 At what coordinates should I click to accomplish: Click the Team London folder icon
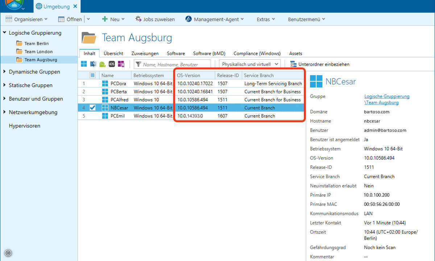pyautogui.click(x=19, y=51)
